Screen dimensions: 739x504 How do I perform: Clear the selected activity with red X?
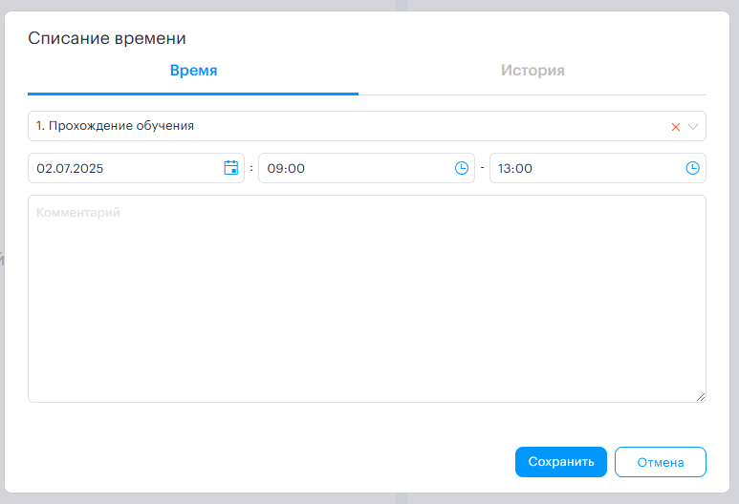675,127
